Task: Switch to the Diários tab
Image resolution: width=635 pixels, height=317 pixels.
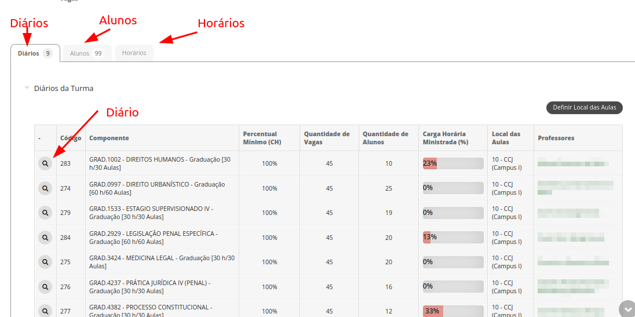Action: [x=35, y=53]
